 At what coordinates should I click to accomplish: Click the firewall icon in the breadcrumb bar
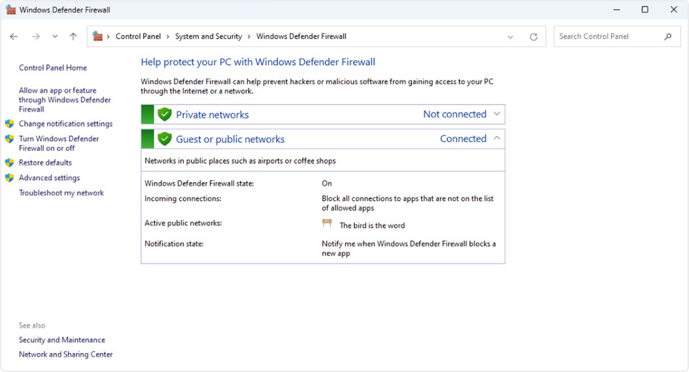(98, 36)
